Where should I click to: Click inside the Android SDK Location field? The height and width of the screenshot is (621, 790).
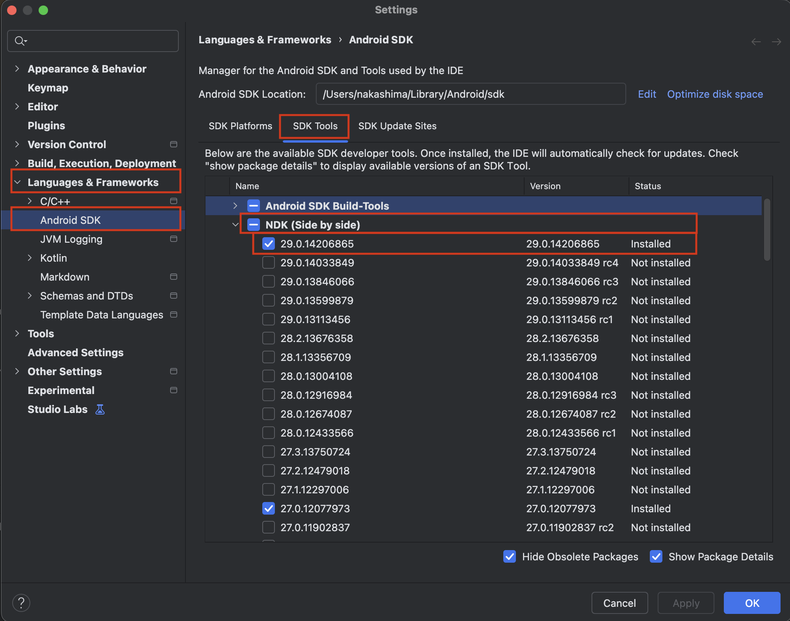pyautogui.click(x=471, y=94)
